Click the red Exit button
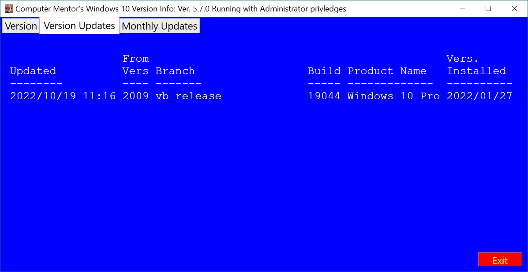 (x=500, y=260)
